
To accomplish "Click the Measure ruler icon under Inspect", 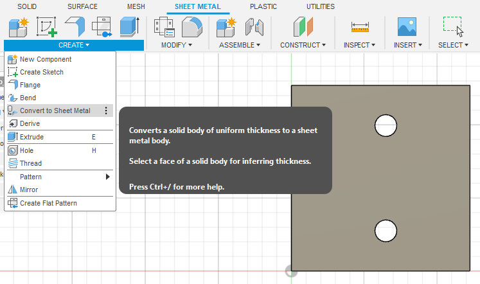I will (x=360, y=27).
